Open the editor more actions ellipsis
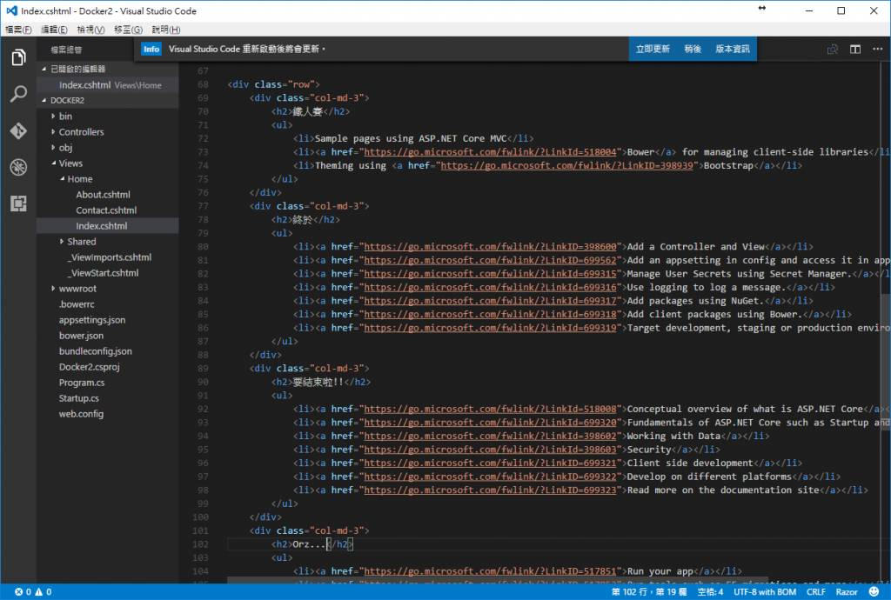This screenshot has width=891, height=600. coord(878,50)
